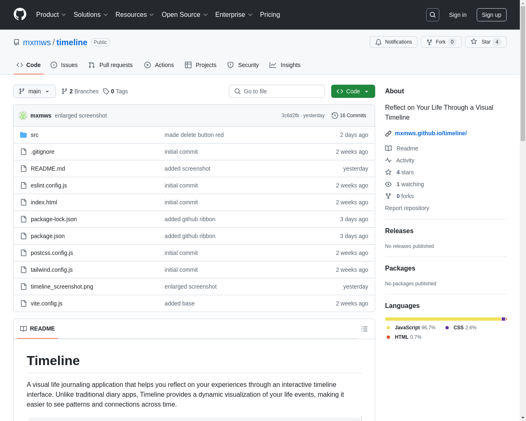Image resolution: width=526 pixels, height=421 pixels.
Task: Click the commits history clock icon
Action: [335, 116]
